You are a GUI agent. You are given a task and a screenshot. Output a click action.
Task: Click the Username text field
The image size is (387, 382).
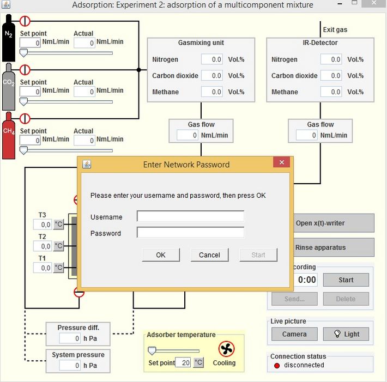(190, 217)
